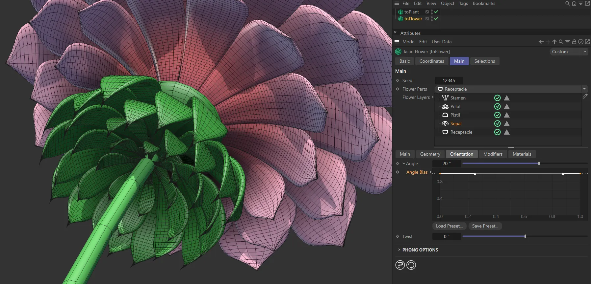Image resolution: width=591 pixels, height=284 pixels.
Task: Open the Custom dropdown
Action: pos(569,52)
